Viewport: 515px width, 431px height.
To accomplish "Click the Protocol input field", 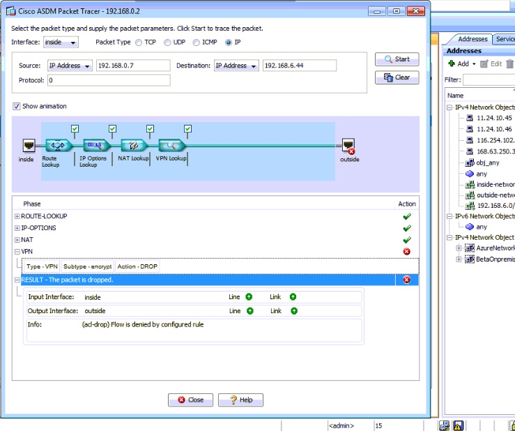I will pos(109,80).
